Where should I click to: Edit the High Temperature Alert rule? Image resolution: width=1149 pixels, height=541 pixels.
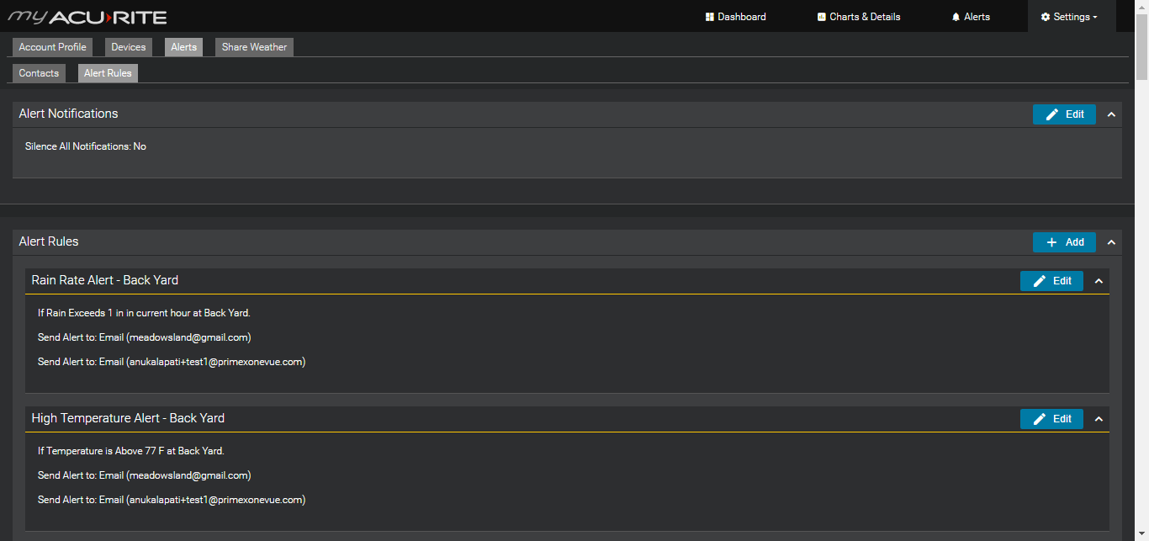1051,418
